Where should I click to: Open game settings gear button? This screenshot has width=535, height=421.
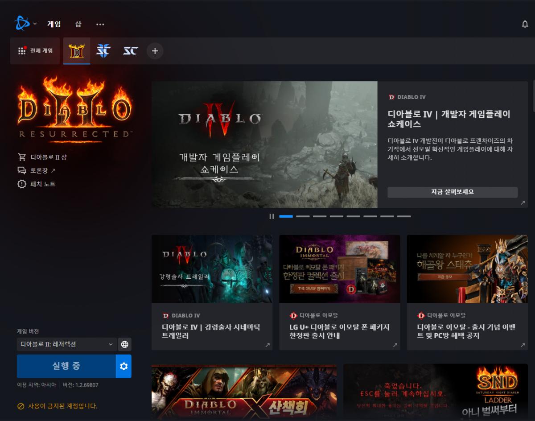(x=124, y=366)
